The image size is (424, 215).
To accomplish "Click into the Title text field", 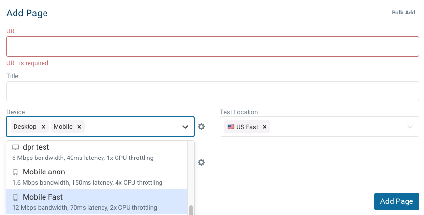I will click(212, 91).
